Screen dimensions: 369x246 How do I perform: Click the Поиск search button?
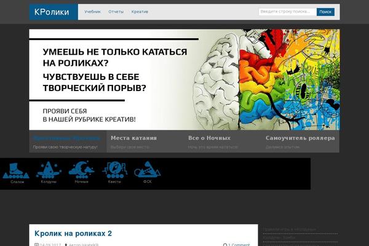click(325, 12)
